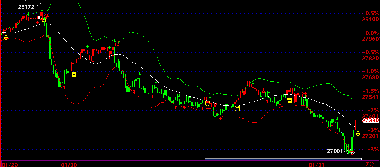Click the last green down arrow before the 27081 low
Screen dimensions: 380x167
coord(337,119)
